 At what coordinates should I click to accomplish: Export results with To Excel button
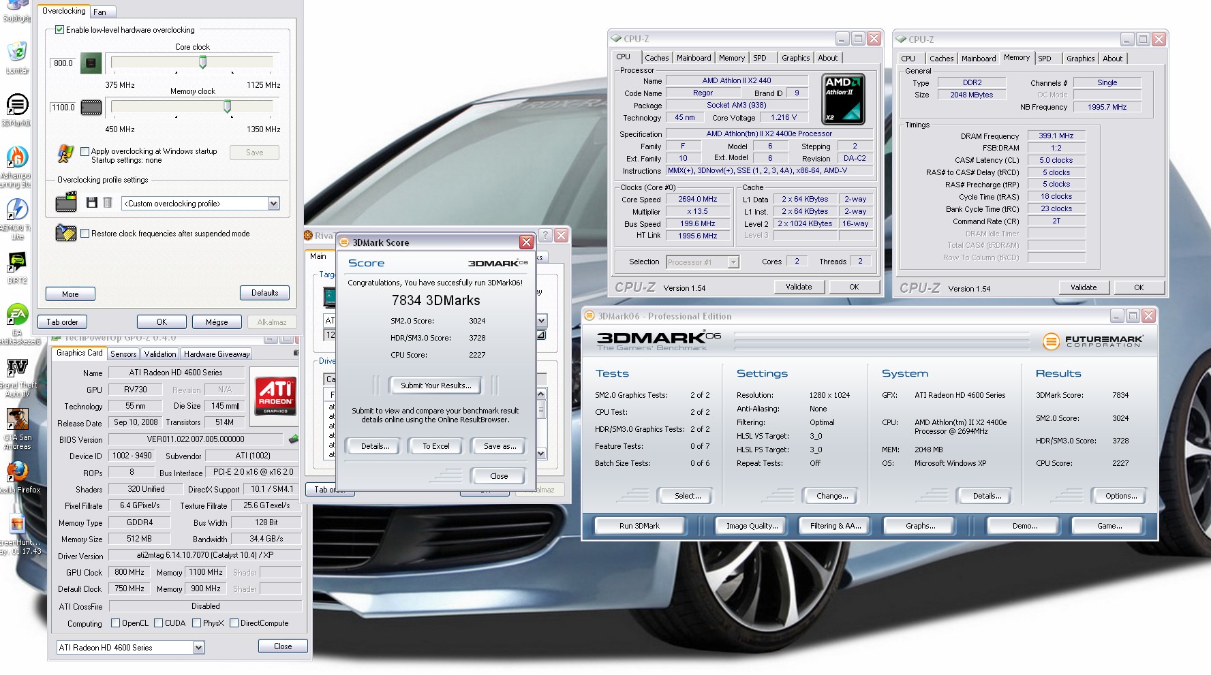[x=436, y=446]
